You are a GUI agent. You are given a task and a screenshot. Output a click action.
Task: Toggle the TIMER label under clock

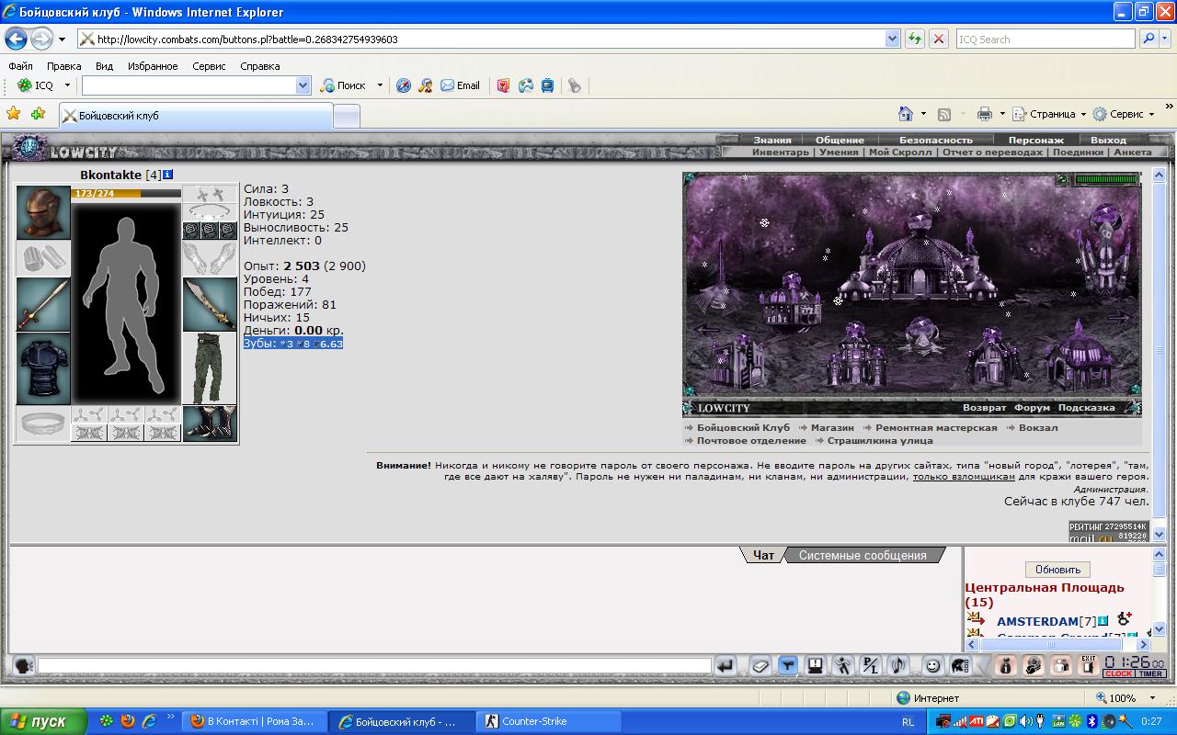tap(1150, 674)
